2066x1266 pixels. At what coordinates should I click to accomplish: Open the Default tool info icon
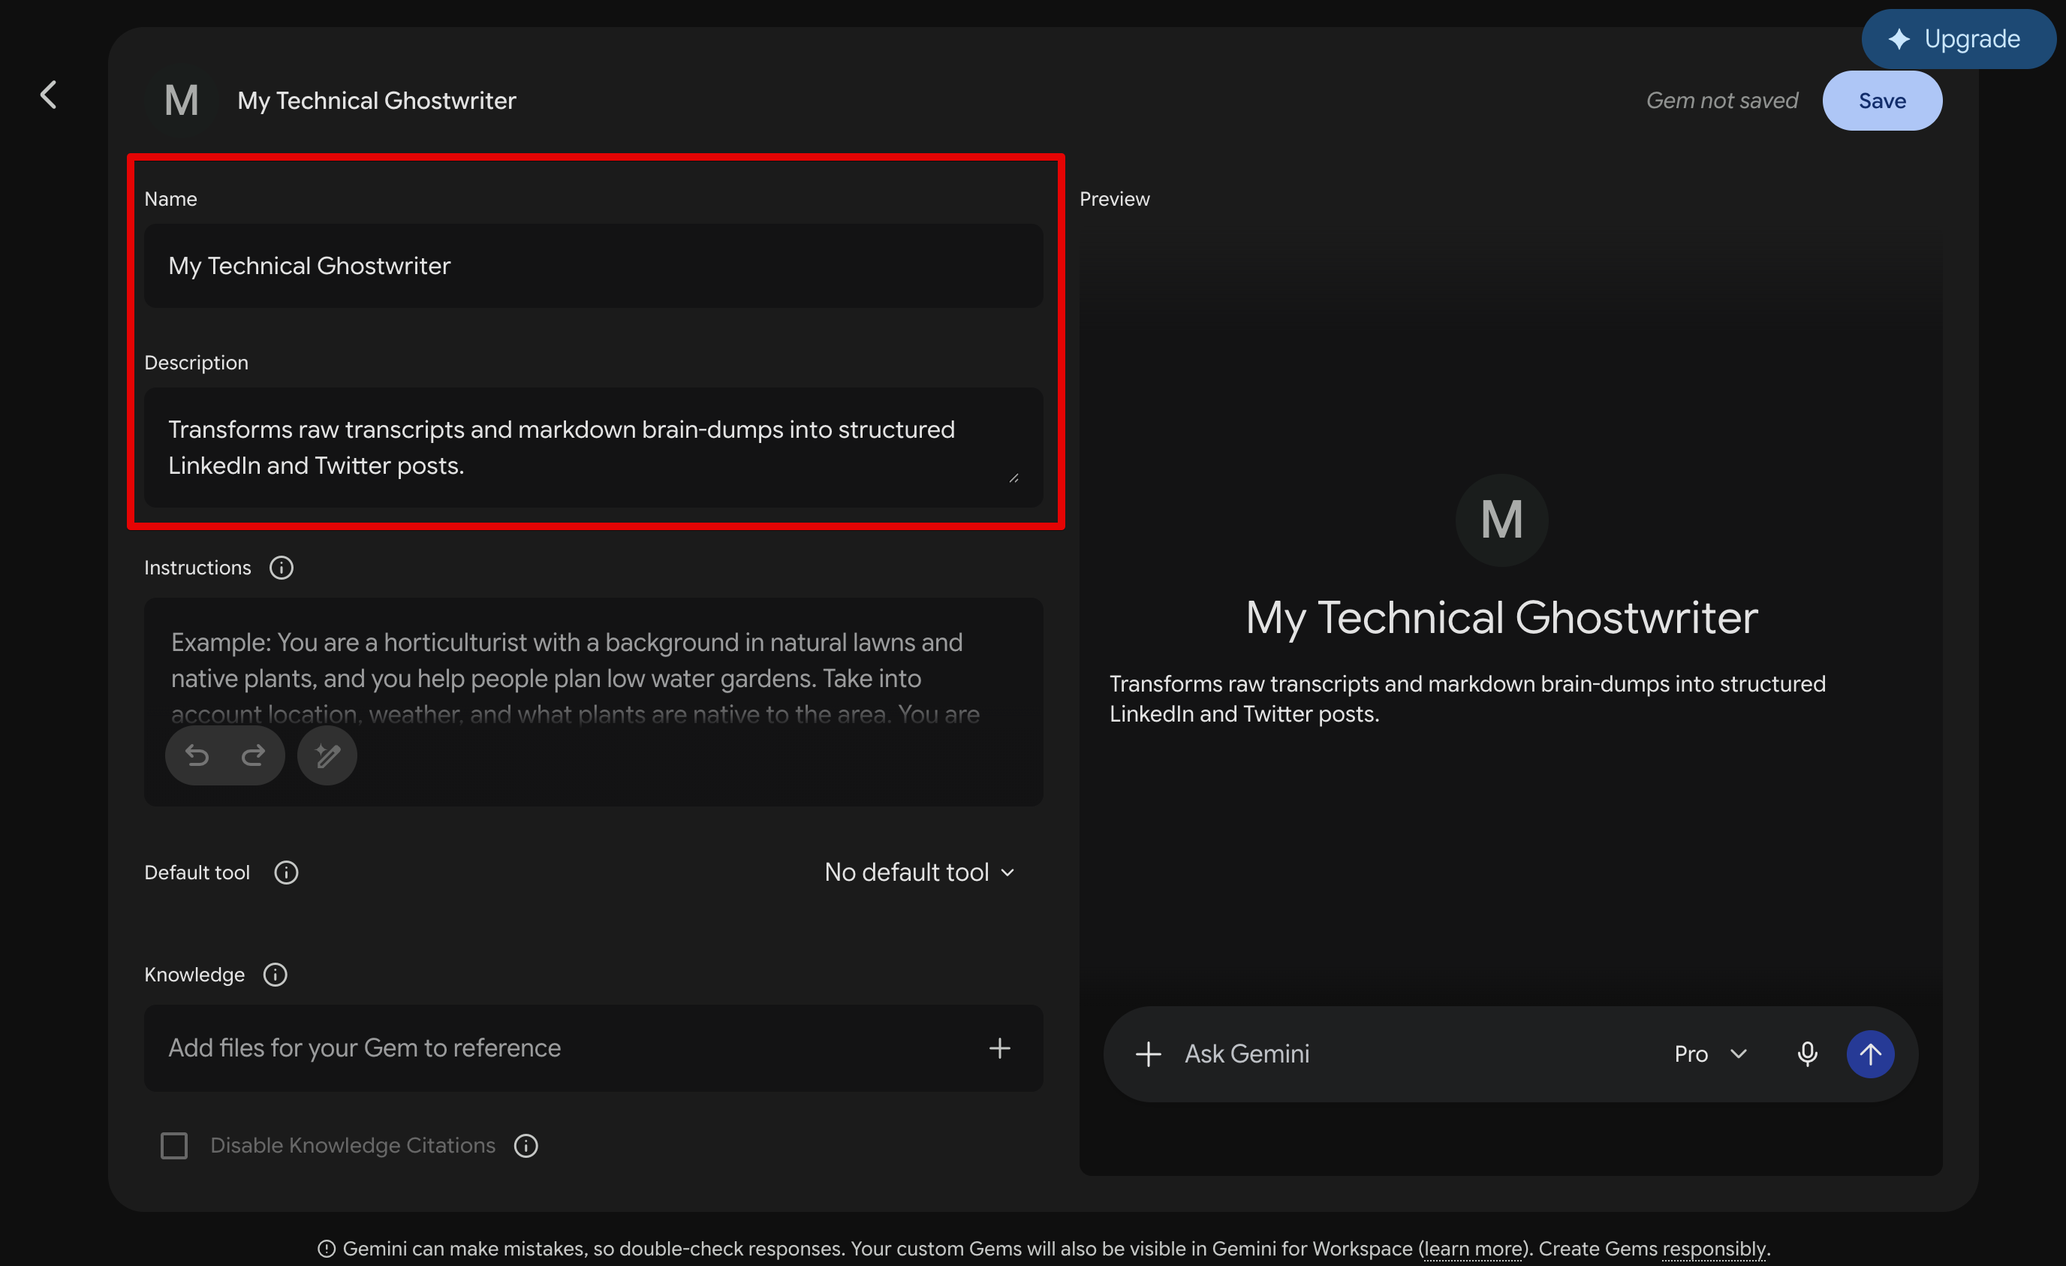[286, 872]
